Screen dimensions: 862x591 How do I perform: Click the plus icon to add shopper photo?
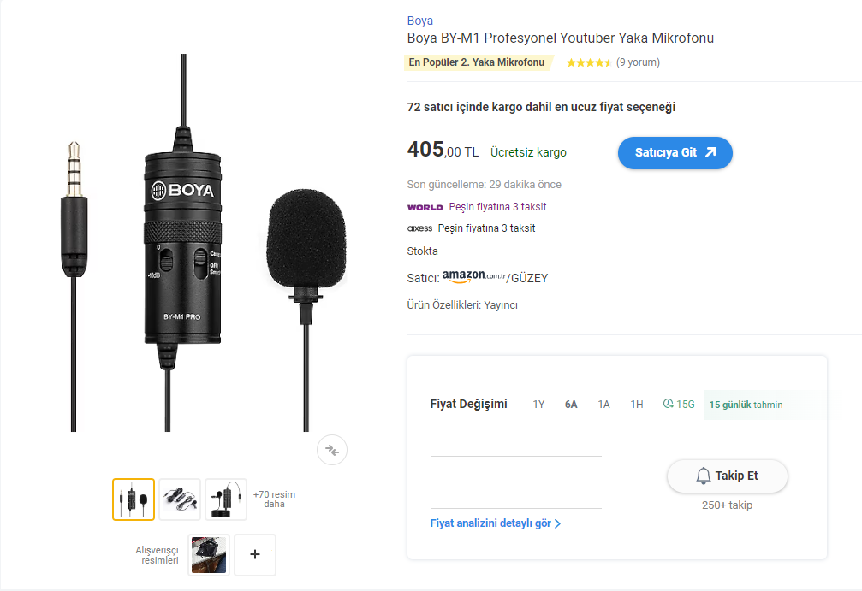pyautogui.click(x=255, y=554)
